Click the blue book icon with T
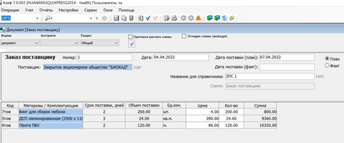Image resolution: width=344 pixels, height=143 pixels. (x=217, y=18)
